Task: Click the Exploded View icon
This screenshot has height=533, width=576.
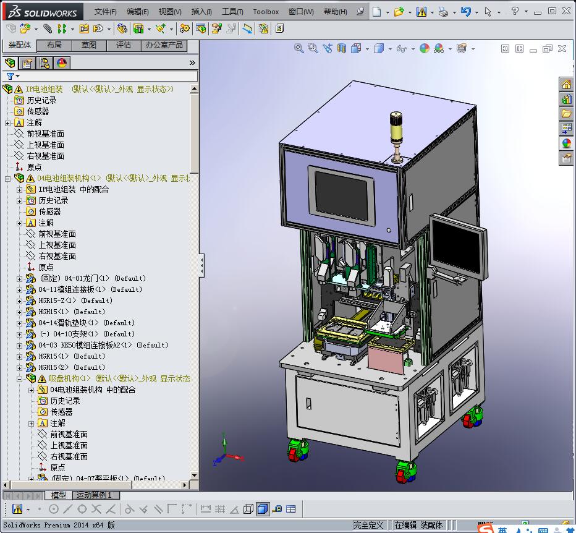Action: (217, 28)
